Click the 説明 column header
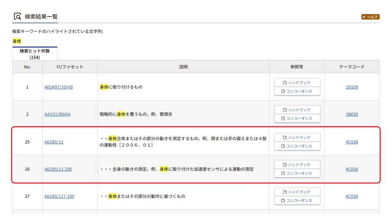This screenshot has height=220, width=392. [x=183, y=67]
